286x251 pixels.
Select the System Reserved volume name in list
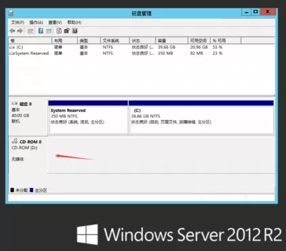point(32,54)
